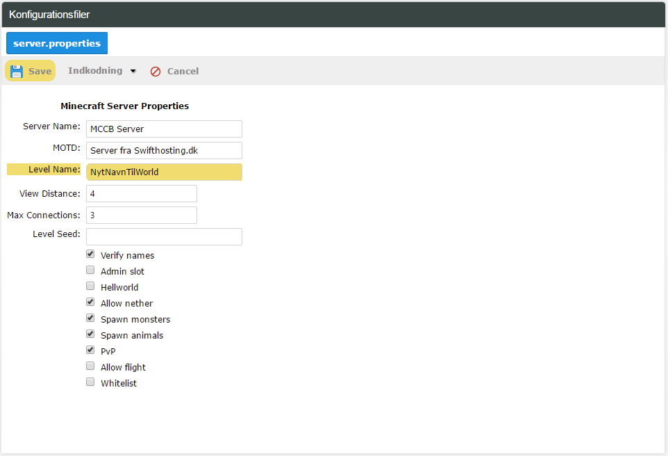The image size is (668, 456).
Task: Click the highlighted Level Name label
Action: (54, 170)
